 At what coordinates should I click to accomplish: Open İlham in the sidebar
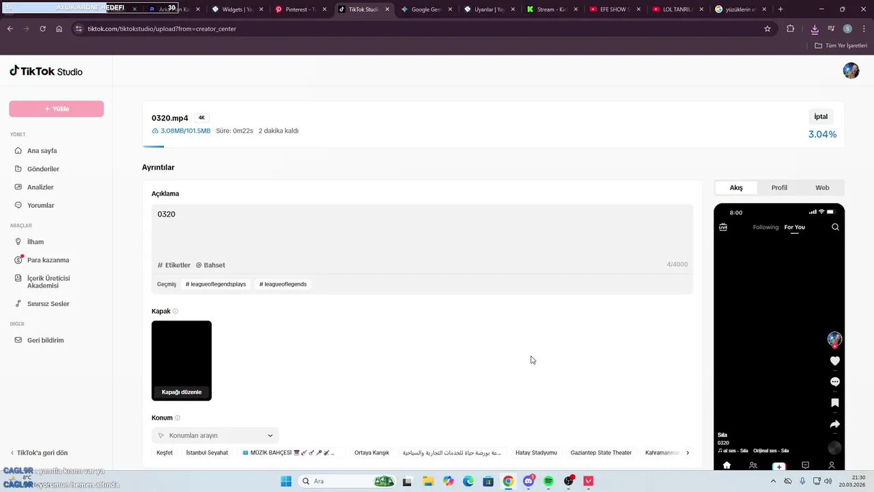(36, 242)
